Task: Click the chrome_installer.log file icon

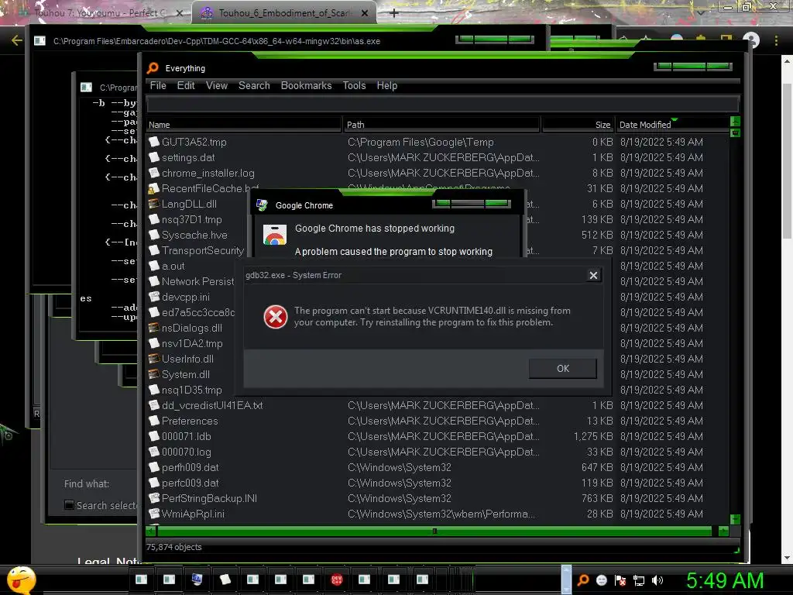Action: (154, 173)
